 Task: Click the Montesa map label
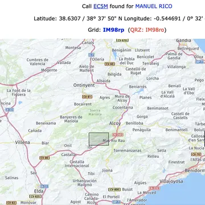point(73,48)
